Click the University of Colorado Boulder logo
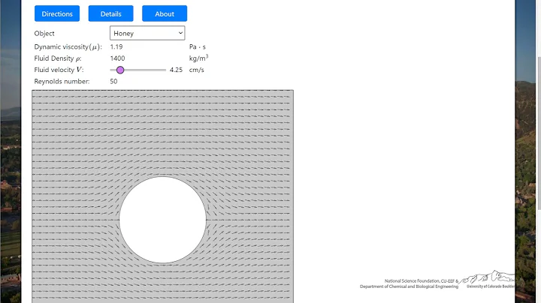 point(488,280)
